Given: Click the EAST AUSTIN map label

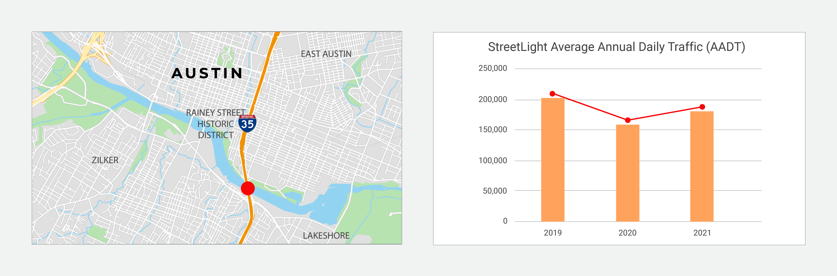Looking at the screenshot, I should tap(326, 54).
